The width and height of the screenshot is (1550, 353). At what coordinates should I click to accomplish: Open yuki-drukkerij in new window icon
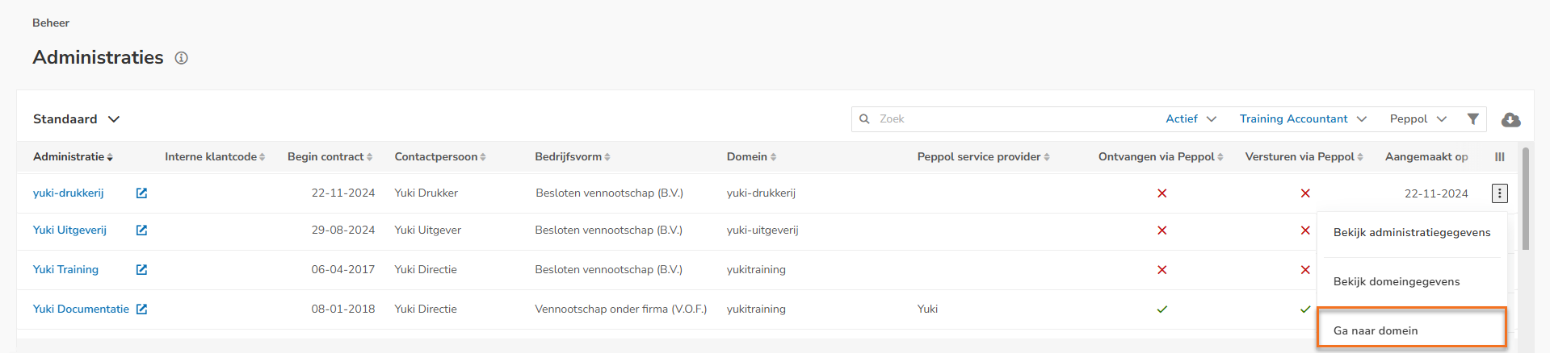[x=141, y=193]
